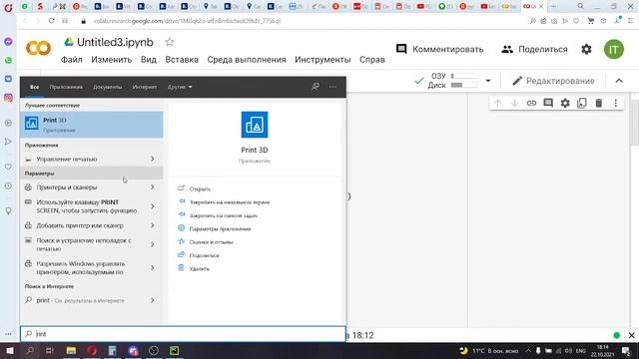Screen dimensions: 639x359
Task: Open Instagram in Opera sidebar
Action: click(8, 98)
